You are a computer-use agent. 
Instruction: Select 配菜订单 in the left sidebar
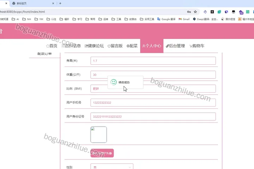tap(44, 54)
